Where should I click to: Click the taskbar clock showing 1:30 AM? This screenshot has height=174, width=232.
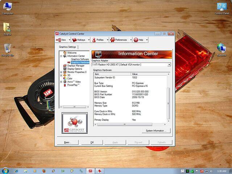point(222,171)
